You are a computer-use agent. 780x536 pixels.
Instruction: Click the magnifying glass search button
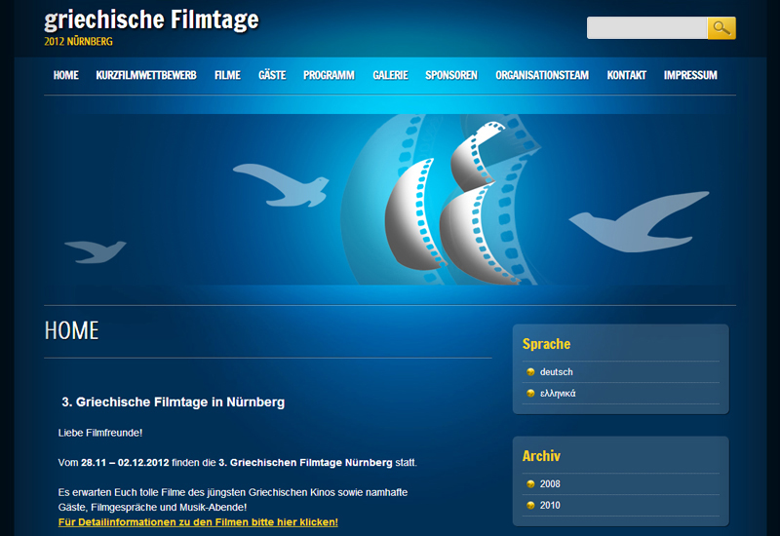(721, 28)
